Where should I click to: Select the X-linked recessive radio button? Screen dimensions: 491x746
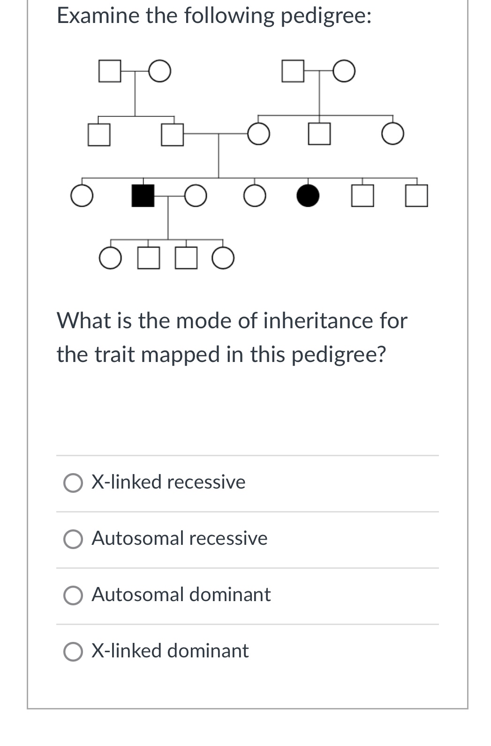(74, 482)
